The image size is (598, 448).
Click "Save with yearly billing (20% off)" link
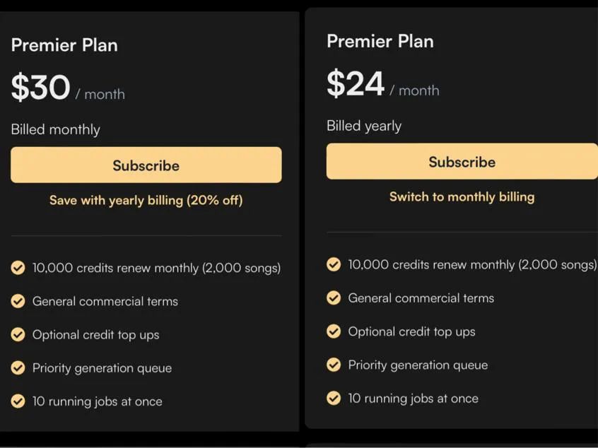(146, 200)
